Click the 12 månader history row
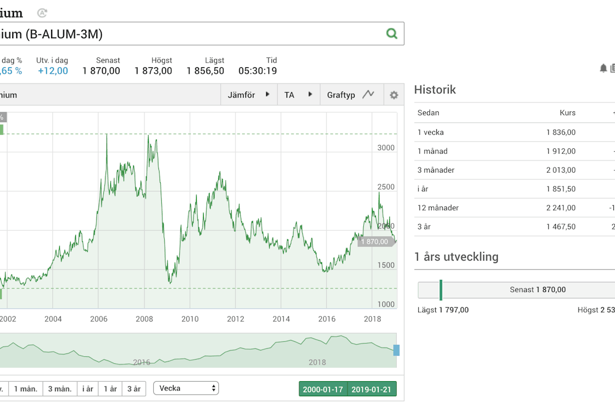 click(x=515, y=207)
